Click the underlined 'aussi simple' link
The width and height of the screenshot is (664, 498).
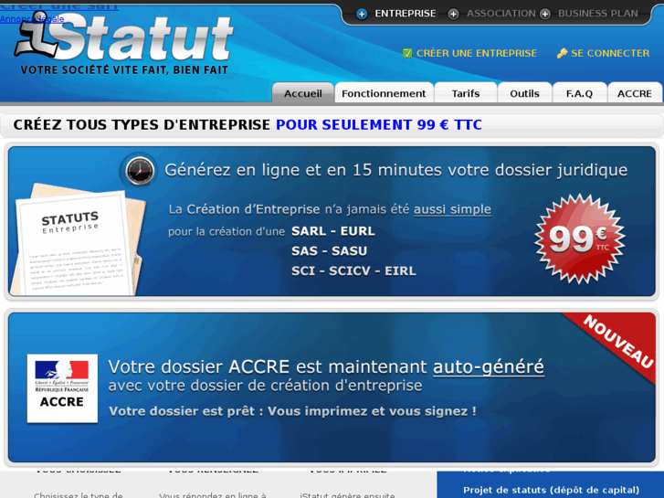[x=452, y=209]
